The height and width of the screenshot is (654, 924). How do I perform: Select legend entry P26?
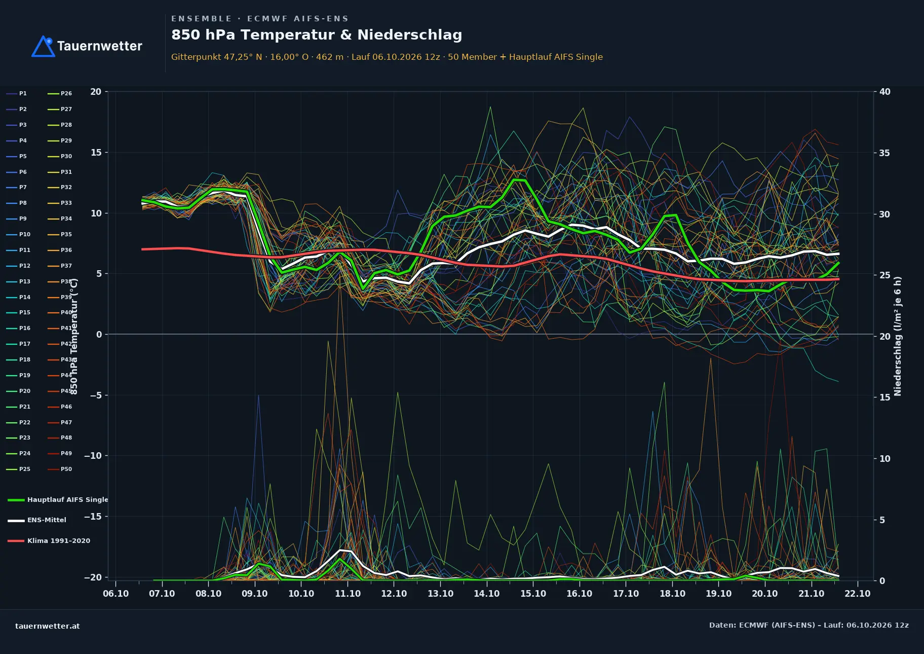[60, 94]
